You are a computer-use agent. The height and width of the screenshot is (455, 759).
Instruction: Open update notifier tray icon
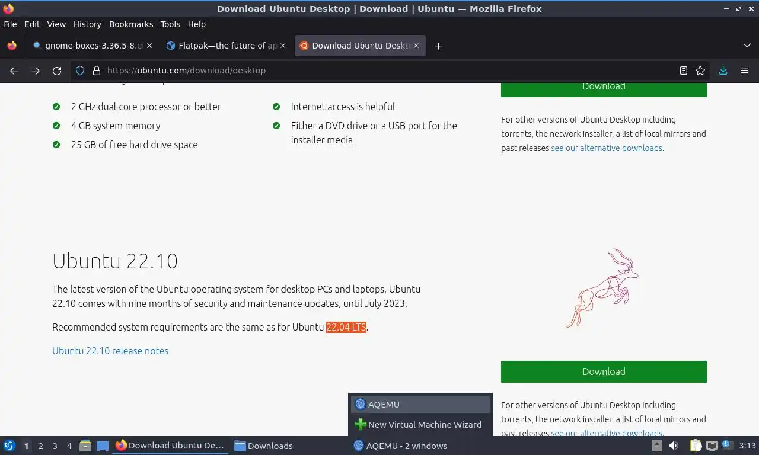[x=726, y=445]
